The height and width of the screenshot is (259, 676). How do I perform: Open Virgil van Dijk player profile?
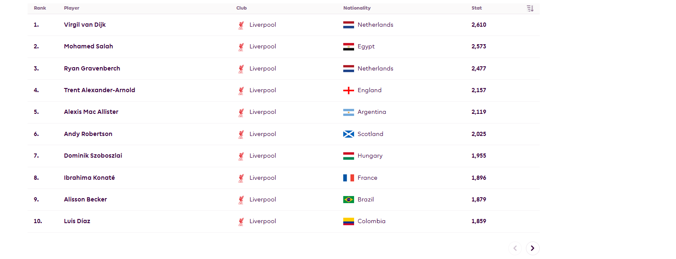(x=85, y=25)
